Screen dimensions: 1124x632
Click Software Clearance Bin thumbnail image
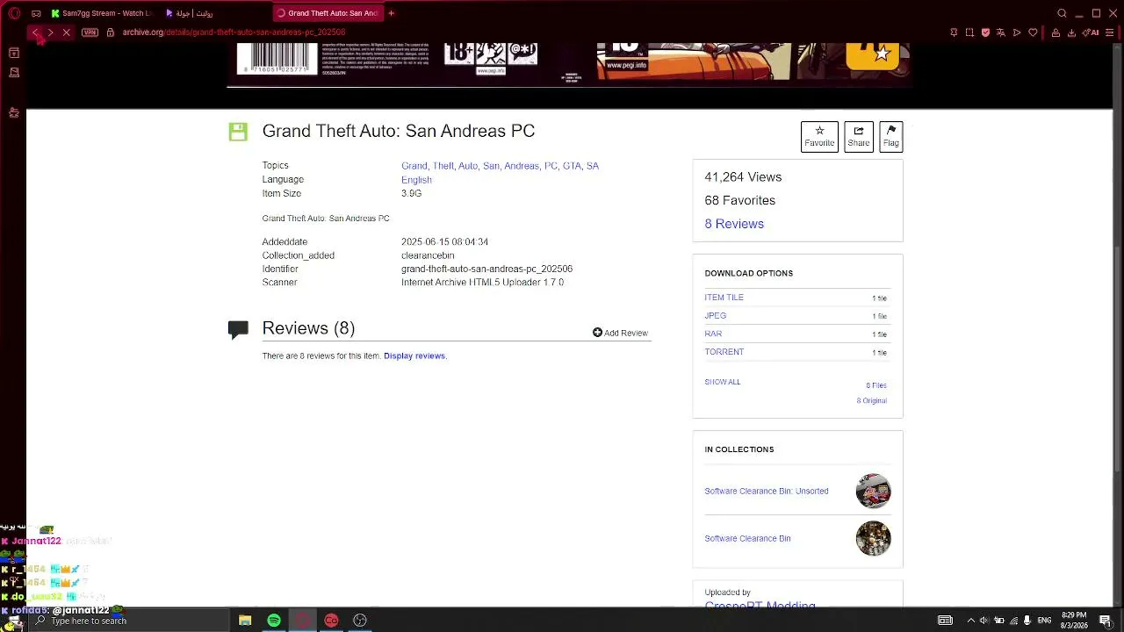point(874,539)
